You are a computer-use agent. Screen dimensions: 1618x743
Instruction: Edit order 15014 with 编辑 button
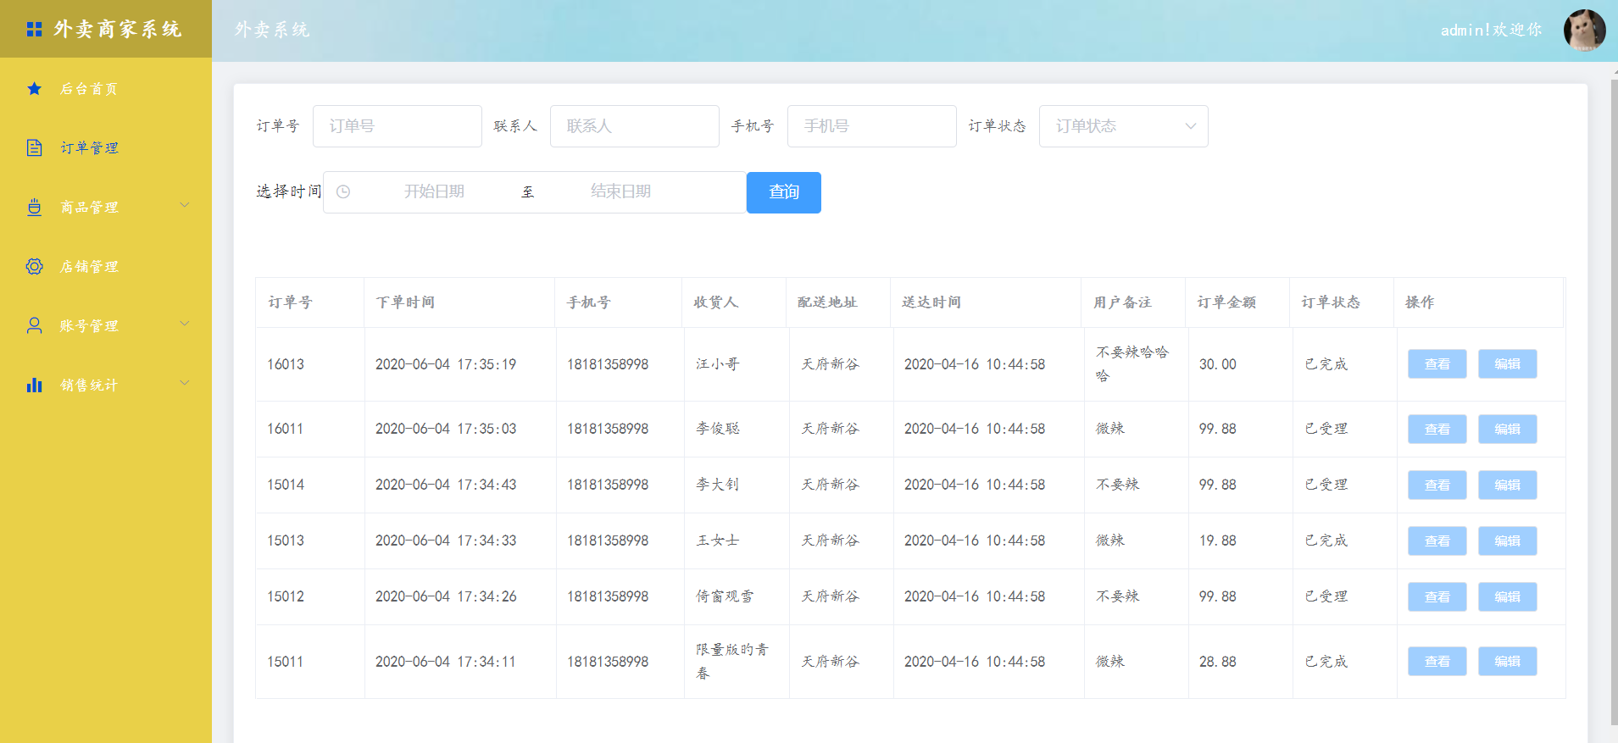1508,485
